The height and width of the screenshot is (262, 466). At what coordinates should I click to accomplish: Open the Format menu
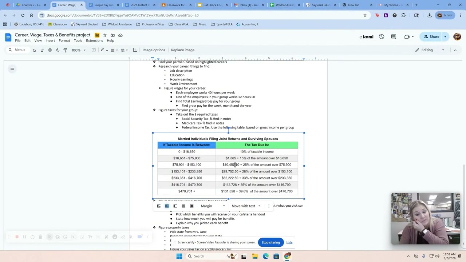tap(64, 41)
